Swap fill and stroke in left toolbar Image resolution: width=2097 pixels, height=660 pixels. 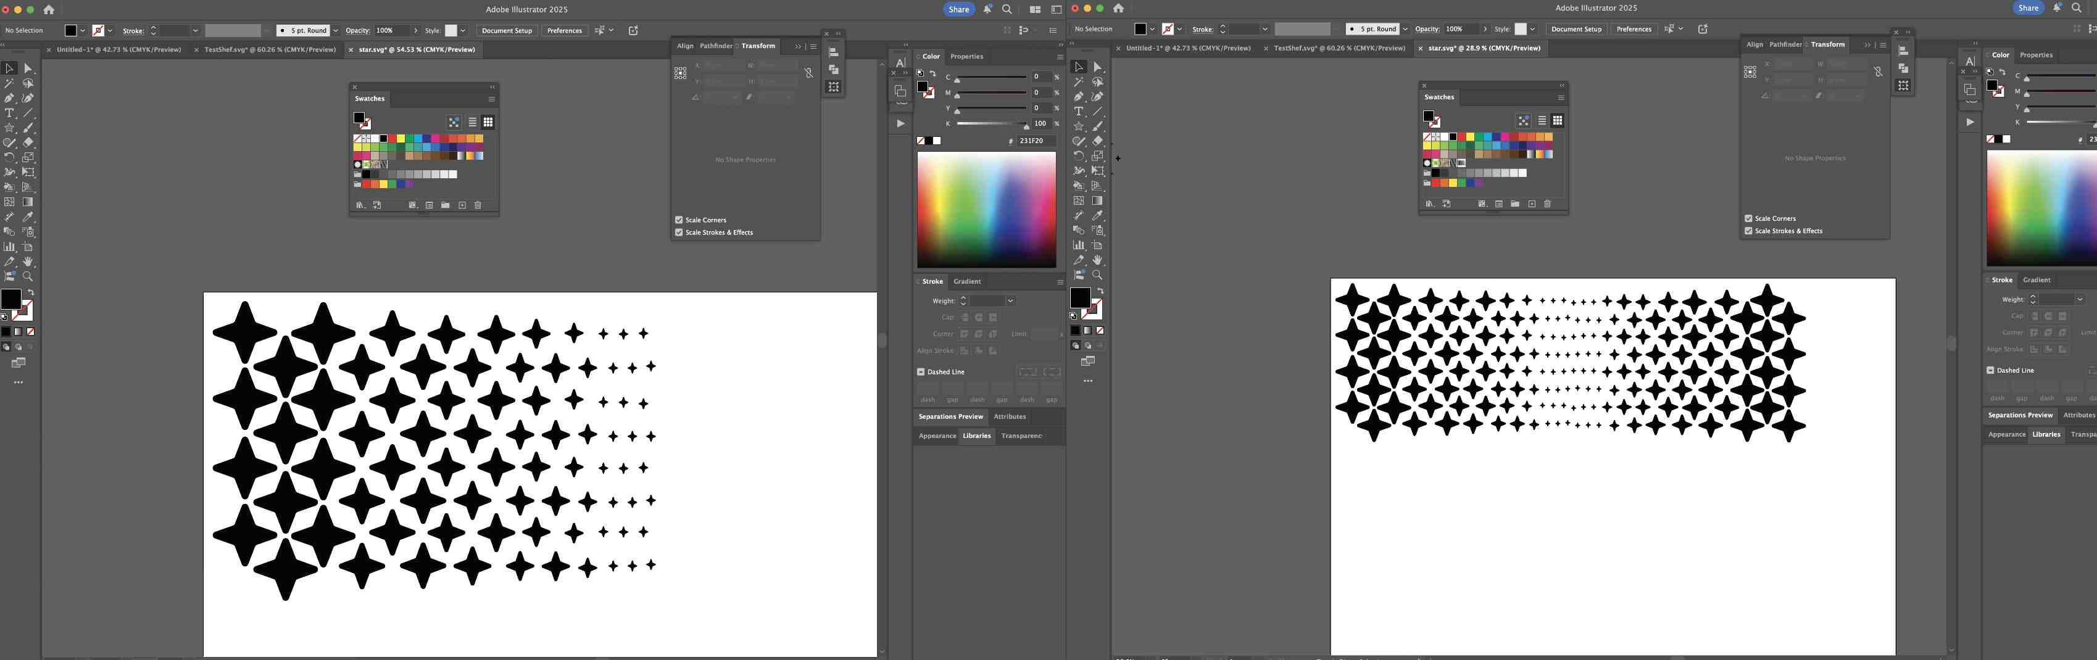31,292
